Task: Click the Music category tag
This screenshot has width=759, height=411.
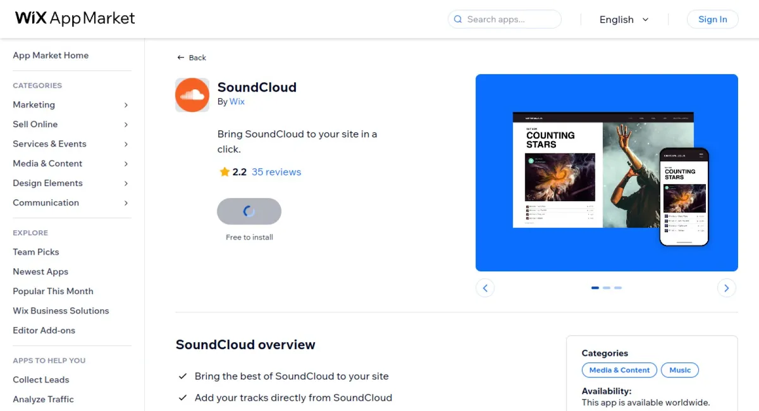Action: click(680, 371)
